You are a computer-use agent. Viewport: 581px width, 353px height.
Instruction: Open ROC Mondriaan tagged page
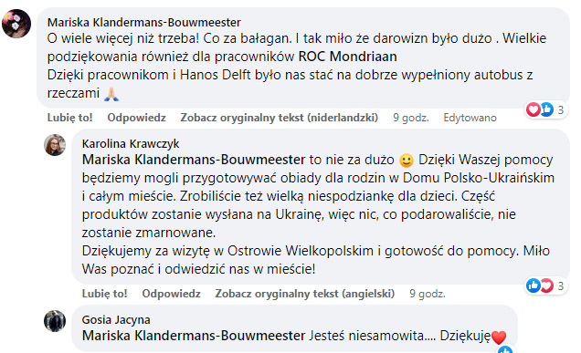(347, 57)
